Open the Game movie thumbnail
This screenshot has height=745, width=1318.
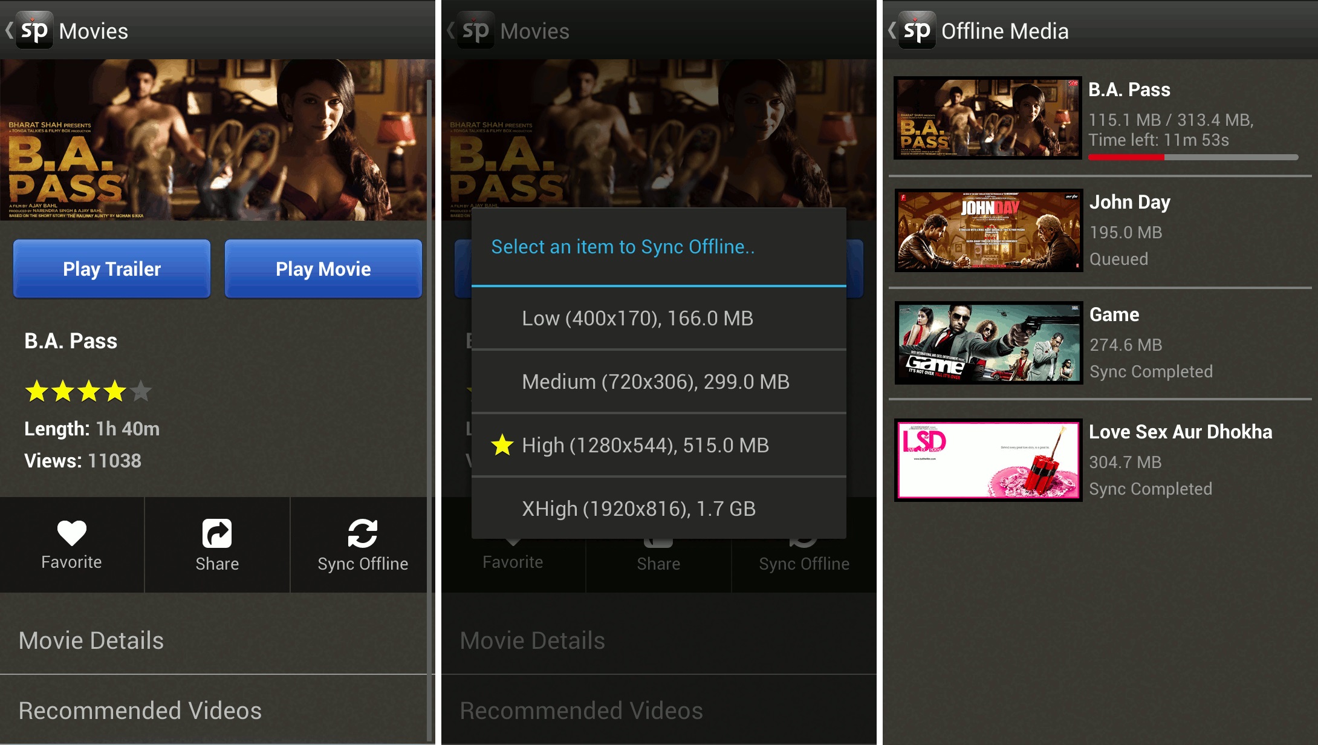click(988, 343)
